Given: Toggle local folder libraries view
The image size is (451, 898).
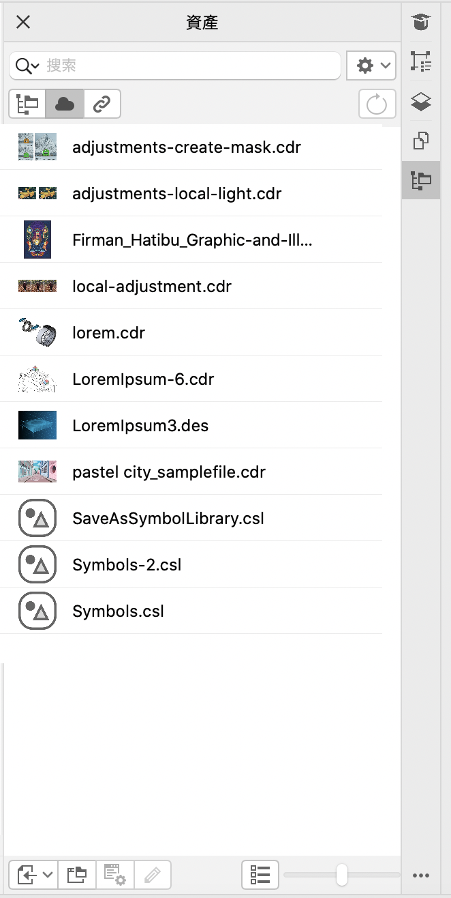Looking at the screenshot, I should [x=27, y=104].
